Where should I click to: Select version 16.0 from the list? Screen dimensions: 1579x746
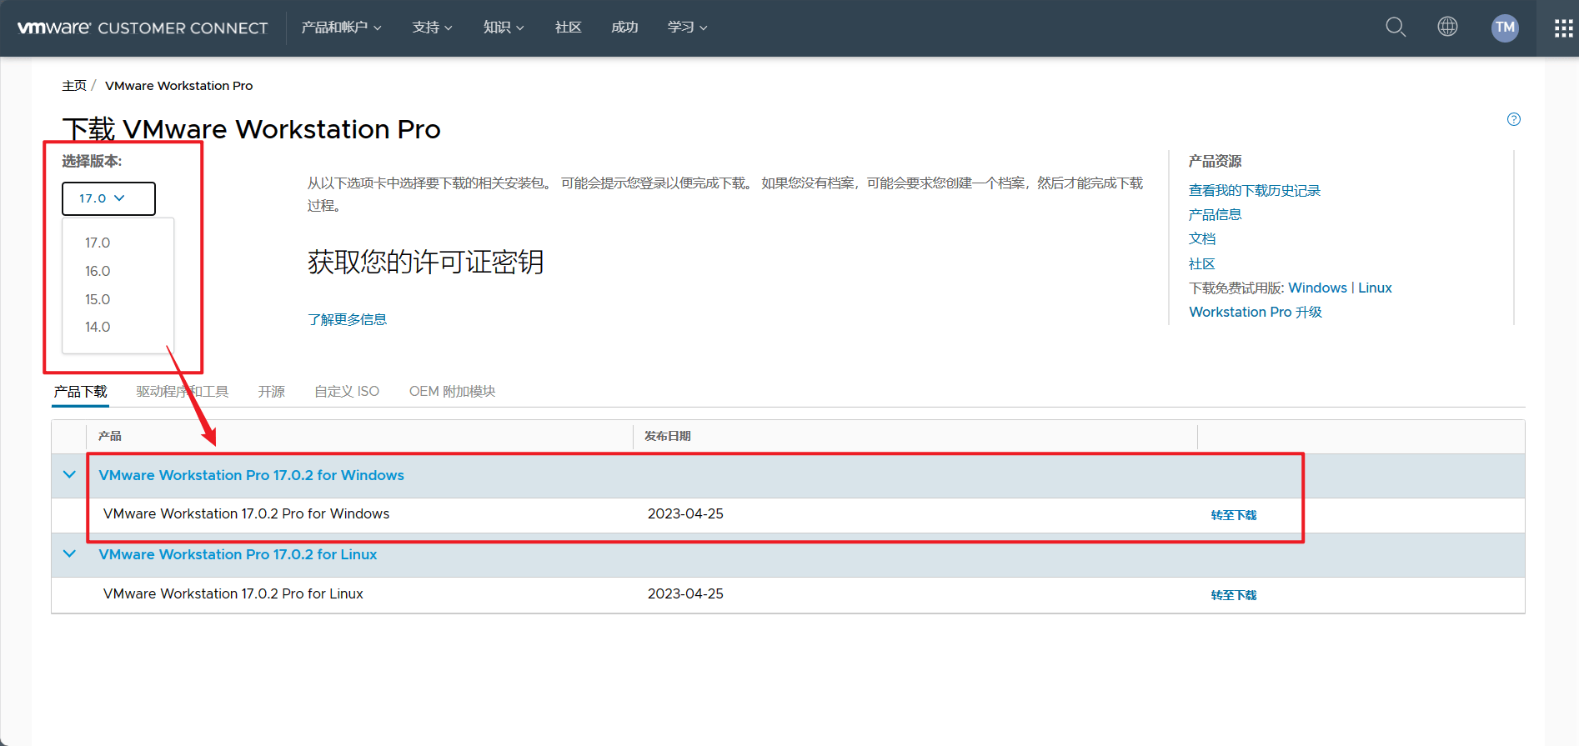pos(98,271)
